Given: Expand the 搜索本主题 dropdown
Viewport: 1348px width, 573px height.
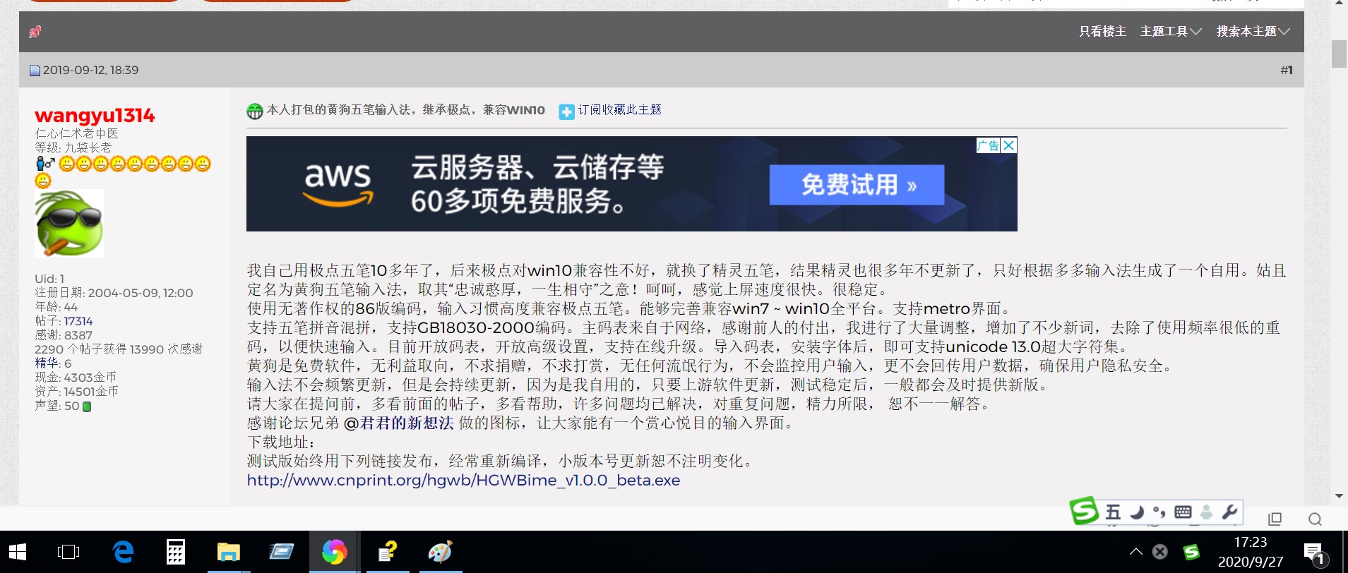Looking at the screenshot, I should click(x=1252, y=32).
